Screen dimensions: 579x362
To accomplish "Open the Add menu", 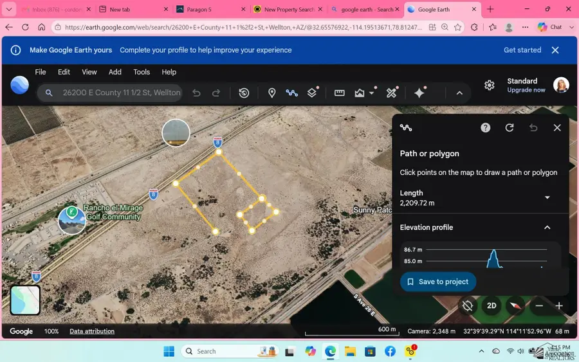I will pos(115,72).
